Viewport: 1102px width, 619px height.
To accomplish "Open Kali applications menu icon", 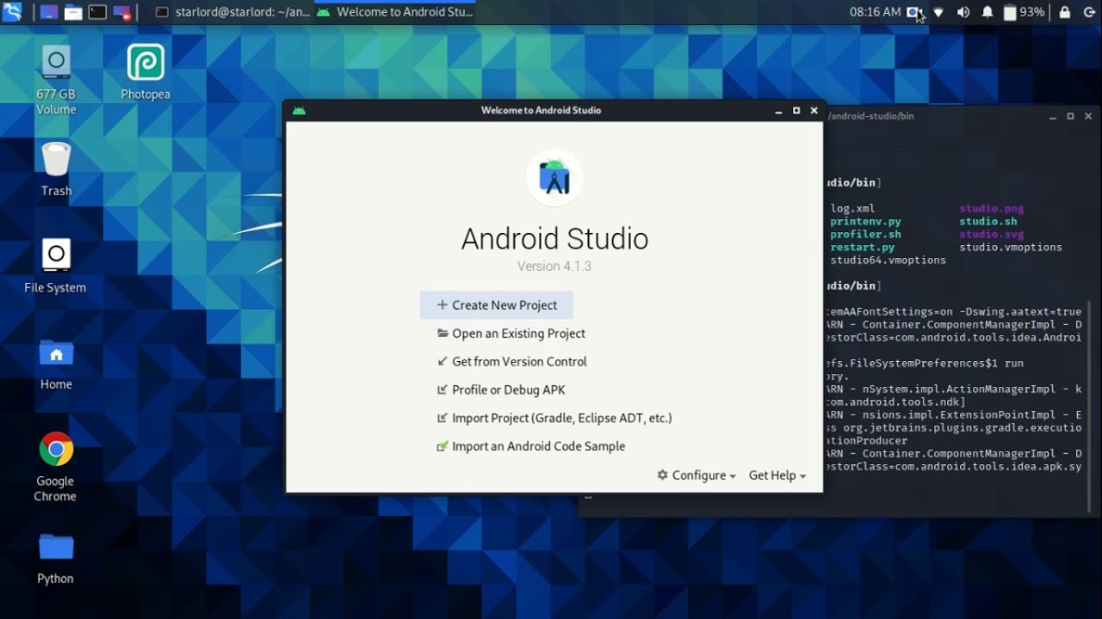I will click(x=12, y=12).
